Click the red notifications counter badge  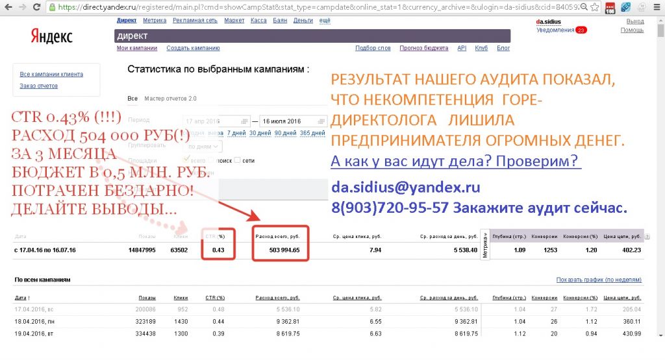tap(581, 30)
